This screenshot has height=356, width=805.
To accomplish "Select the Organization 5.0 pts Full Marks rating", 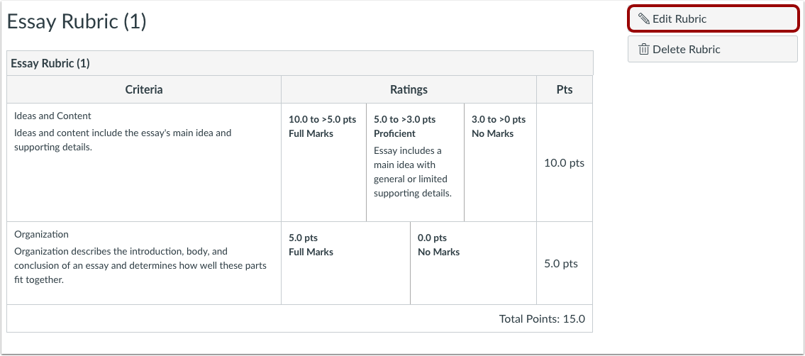I will coord(345,263).
